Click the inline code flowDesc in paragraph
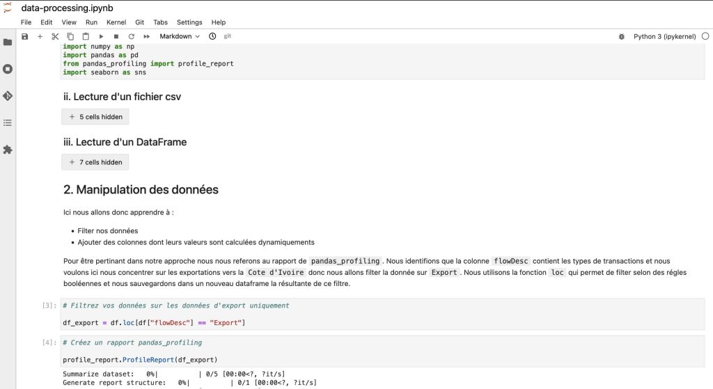This screenshot has width=713, height=389. tap(511, 261)
